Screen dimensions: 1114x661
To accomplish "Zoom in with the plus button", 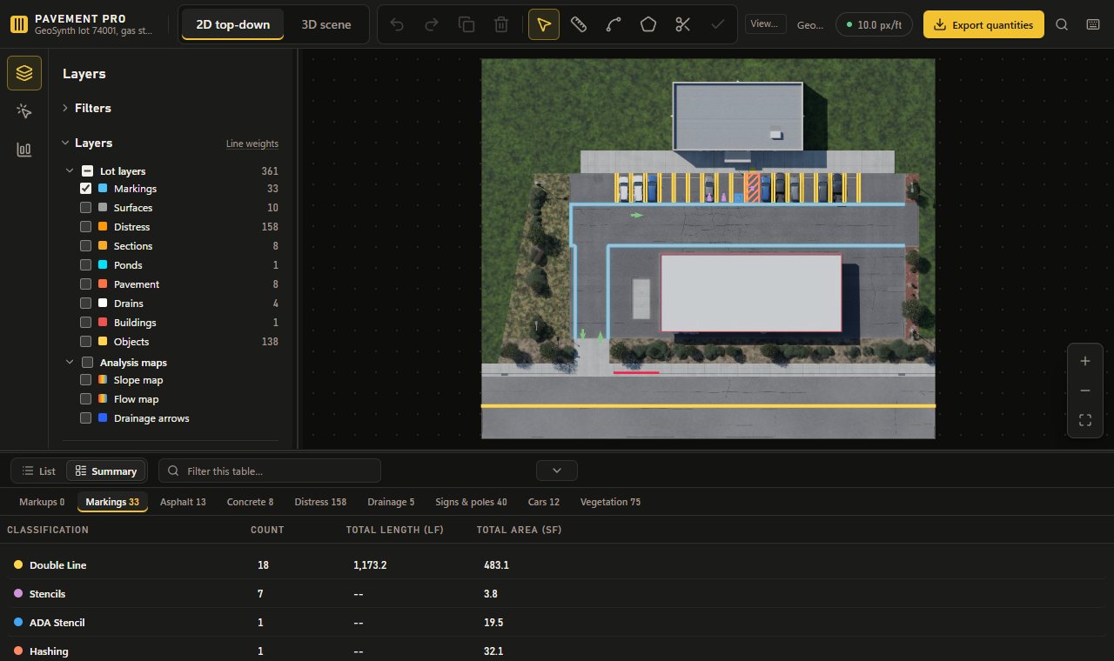I will pos(1085,361).
